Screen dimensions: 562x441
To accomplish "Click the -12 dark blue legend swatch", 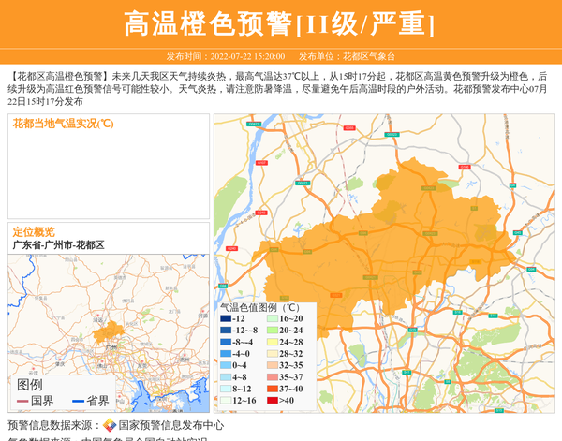I will click(226, 319).
